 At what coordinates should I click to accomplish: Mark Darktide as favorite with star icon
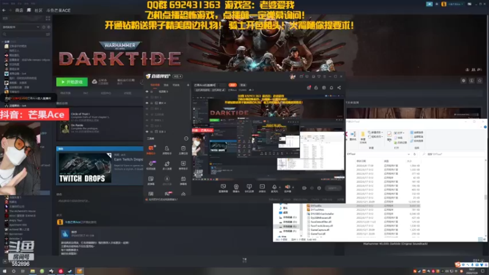480,81
